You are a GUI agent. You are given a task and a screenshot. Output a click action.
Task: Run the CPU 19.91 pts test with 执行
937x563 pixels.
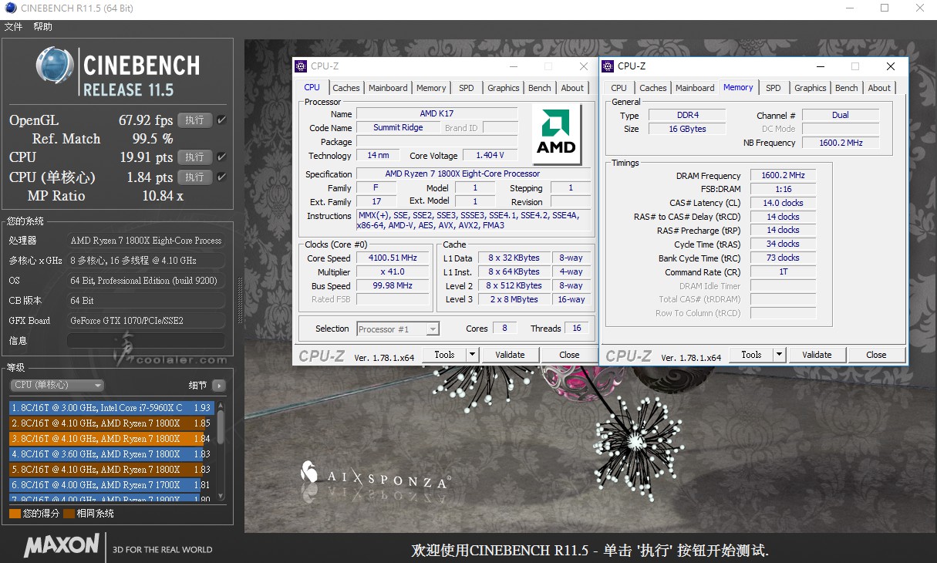(x=195, y=157)
